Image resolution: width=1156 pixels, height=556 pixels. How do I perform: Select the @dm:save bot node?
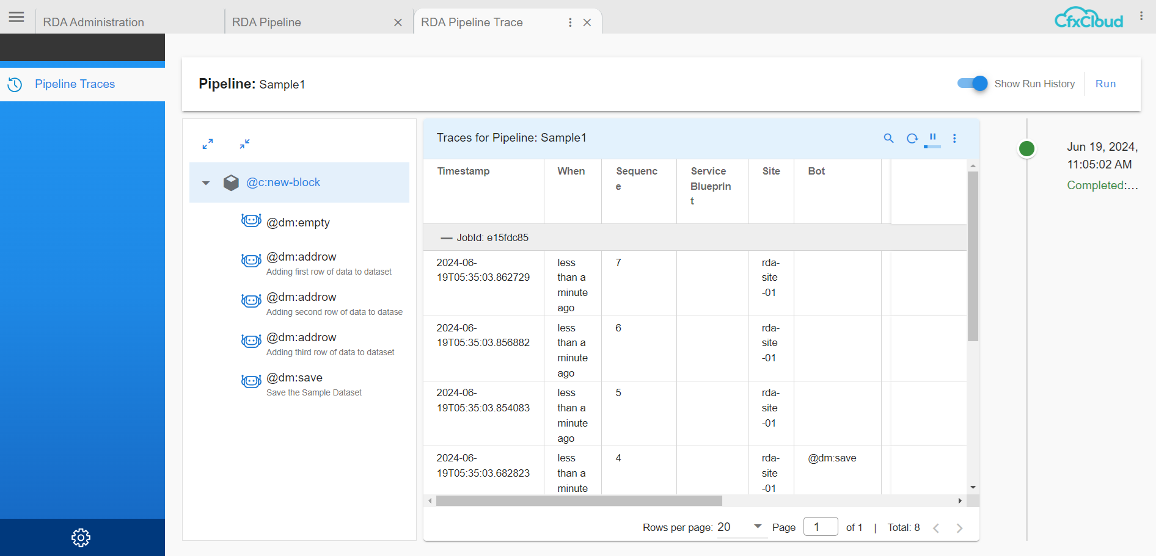[294, 378]
